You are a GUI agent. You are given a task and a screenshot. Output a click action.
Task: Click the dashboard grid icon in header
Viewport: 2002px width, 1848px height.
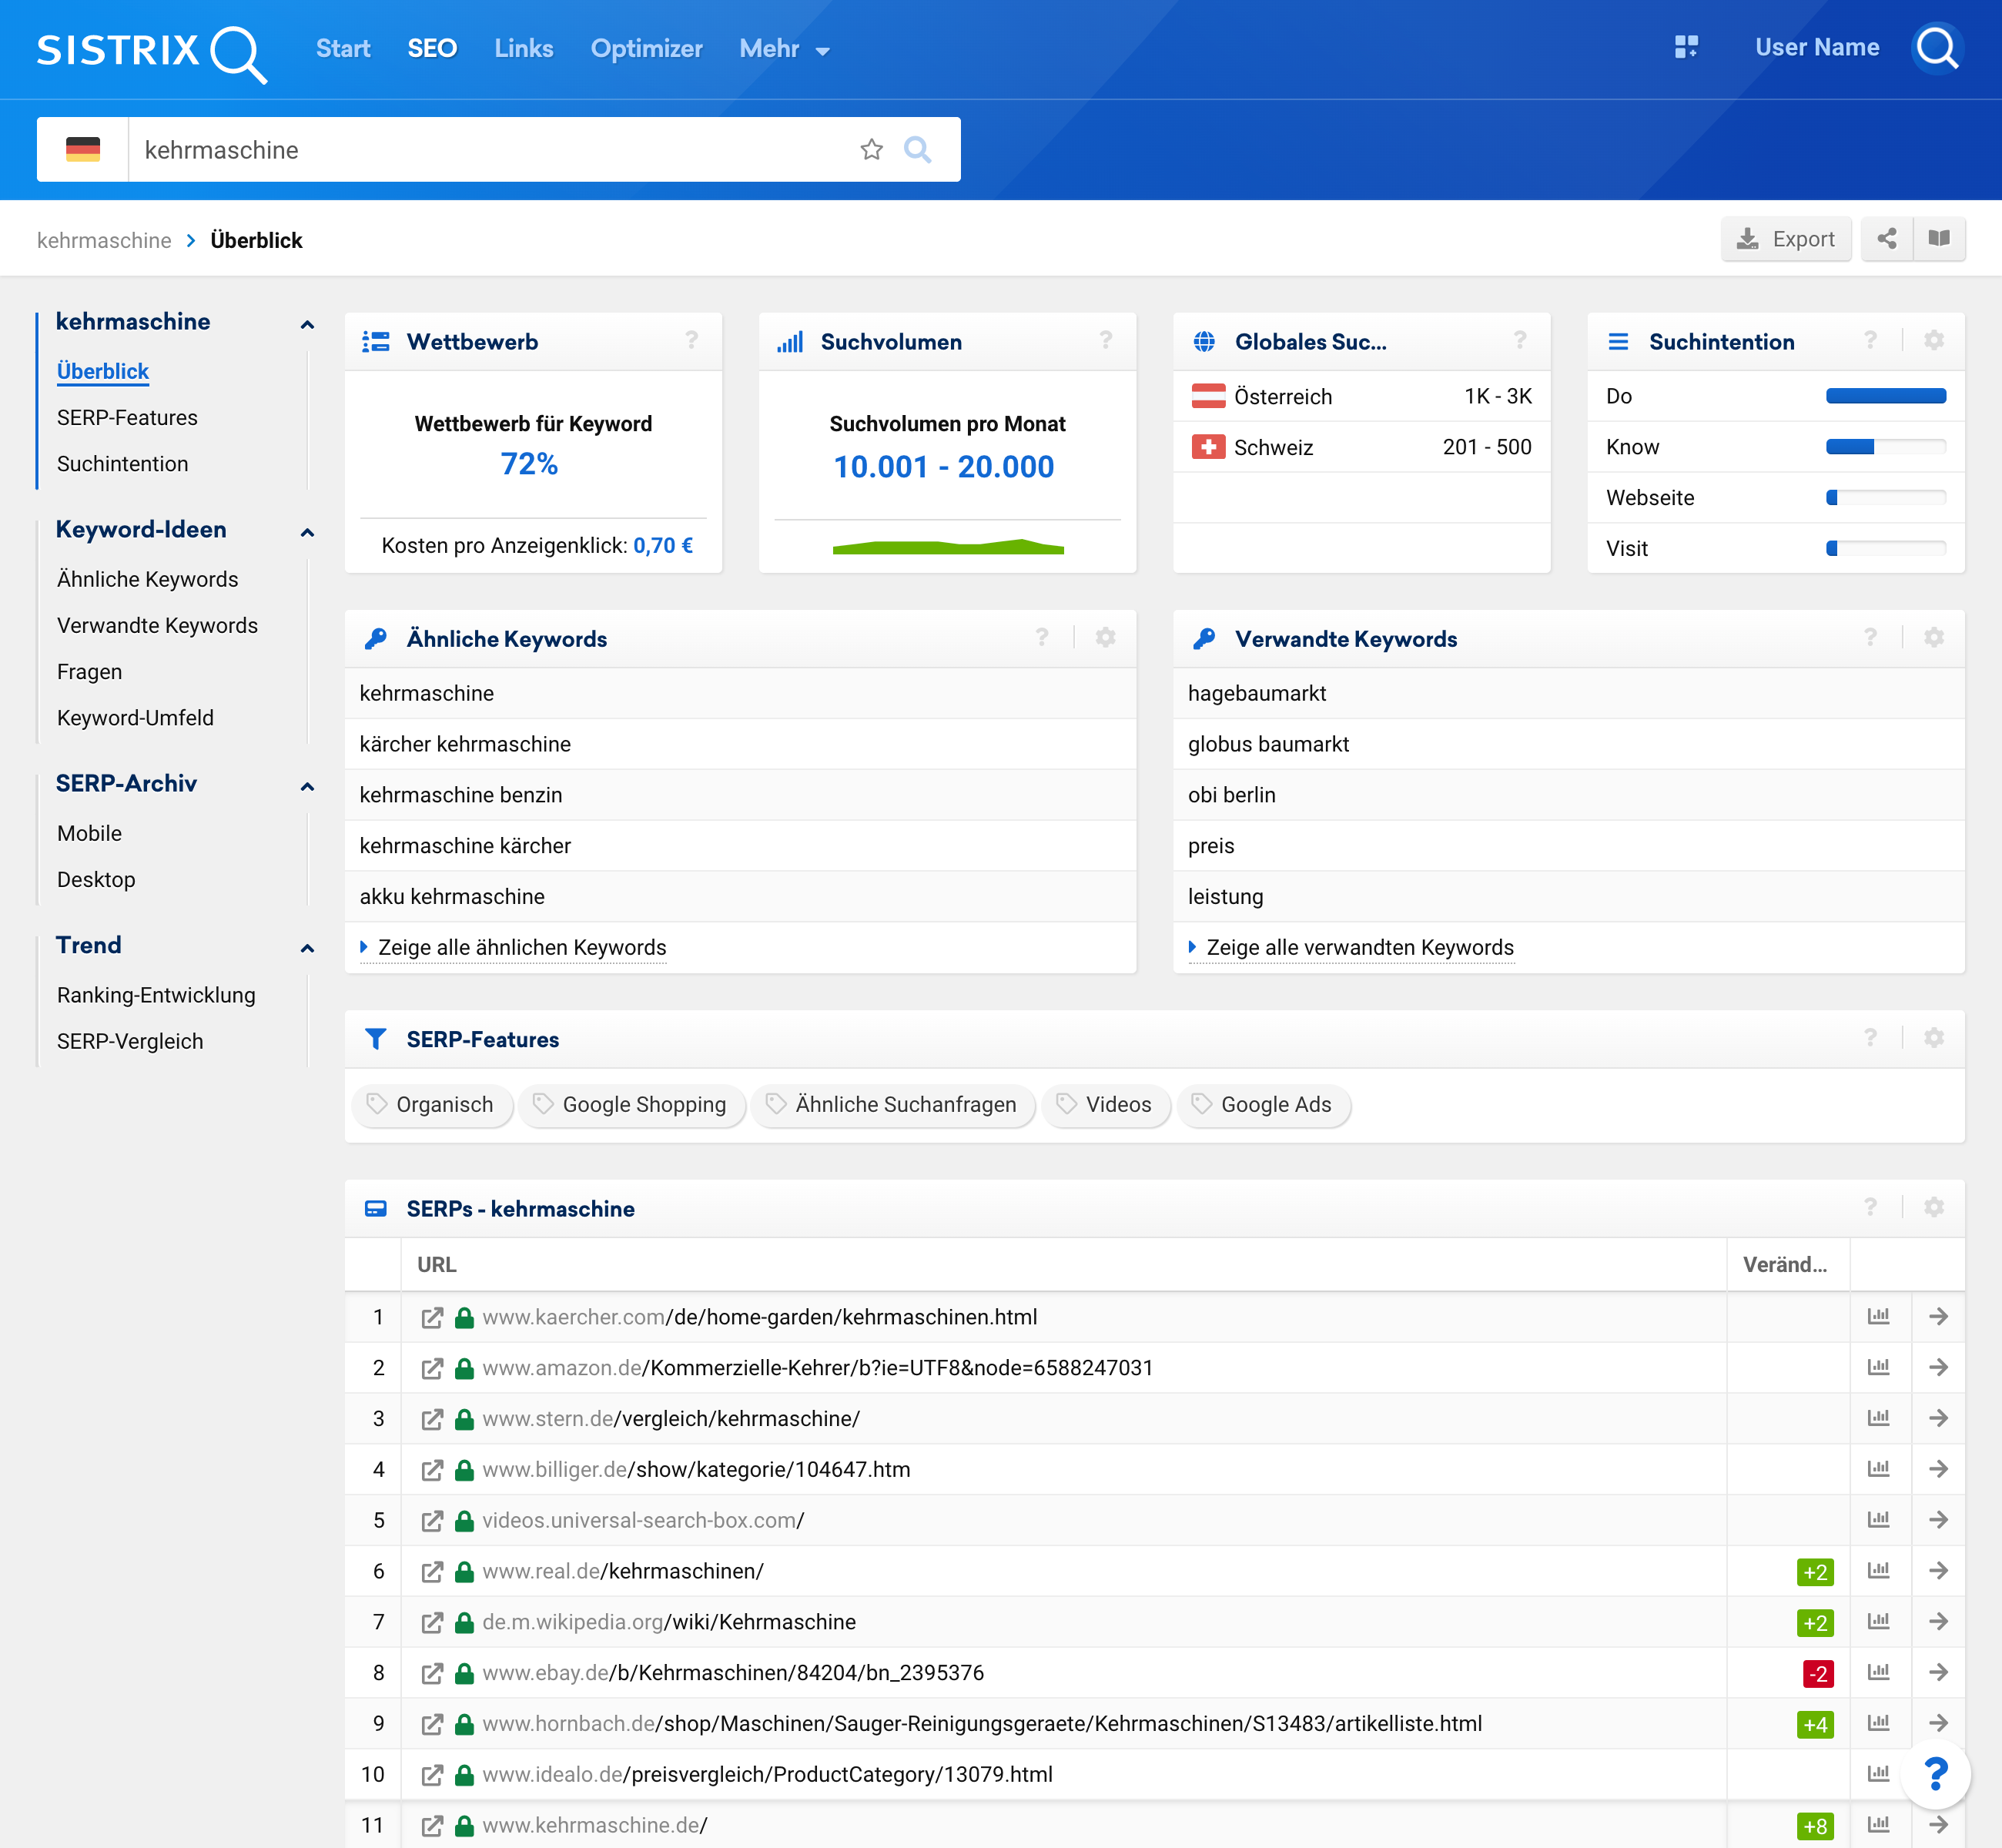pos(1686,47)
